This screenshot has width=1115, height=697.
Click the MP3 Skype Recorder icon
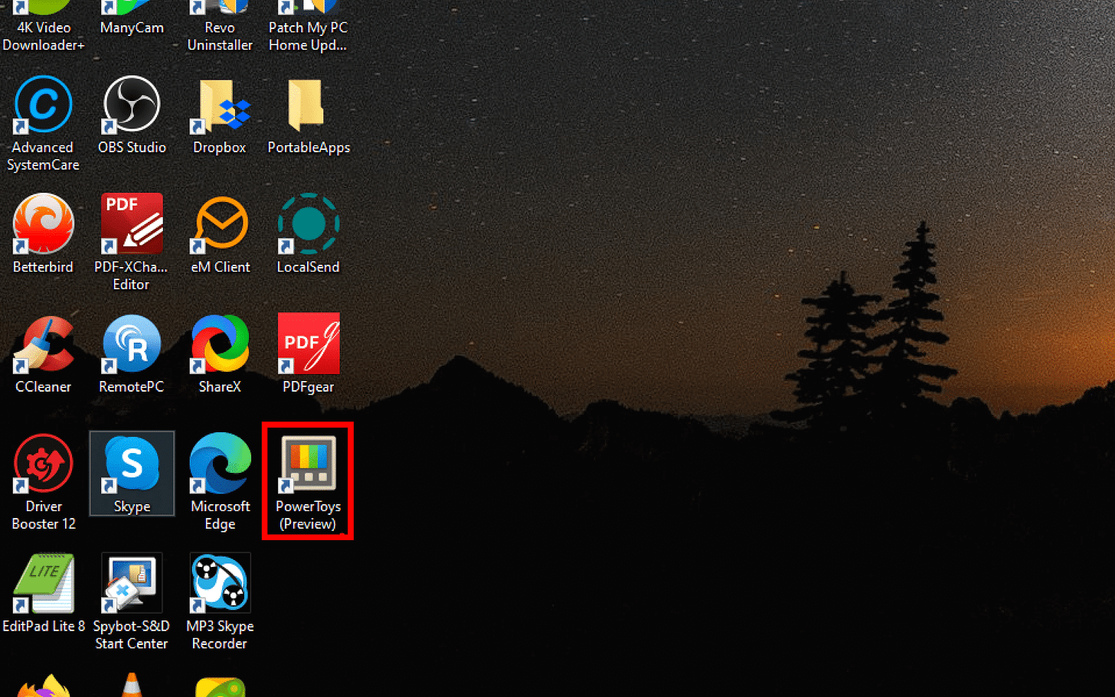(220, 601)
